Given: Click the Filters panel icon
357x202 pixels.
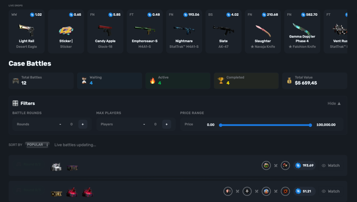Looking at the screenshot, I should [x=15, y=103].
